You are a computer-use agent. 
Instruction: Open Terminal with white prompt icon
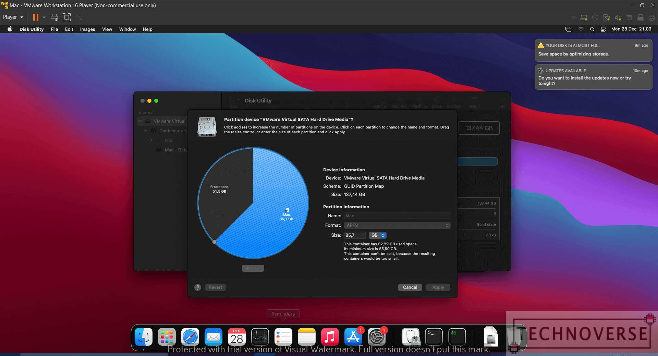434,337
